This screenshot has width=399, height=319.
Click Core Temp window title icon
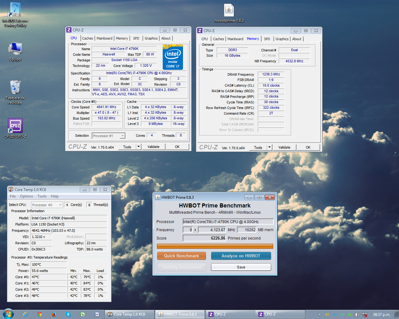(x=11, y=189)
